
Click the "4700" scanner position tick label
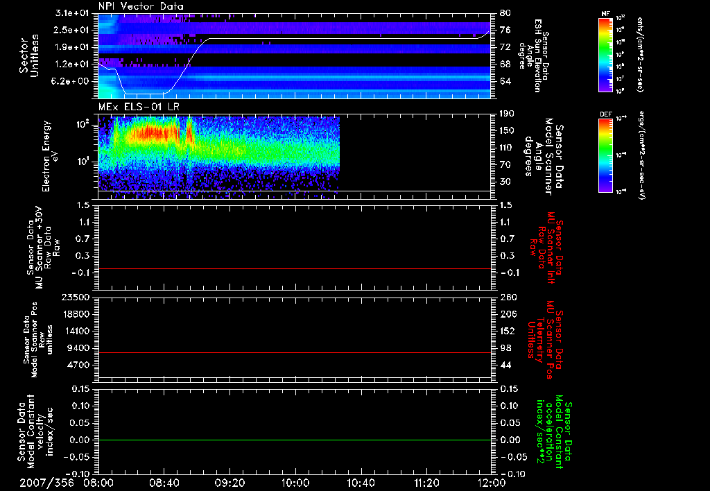(79, 365)
